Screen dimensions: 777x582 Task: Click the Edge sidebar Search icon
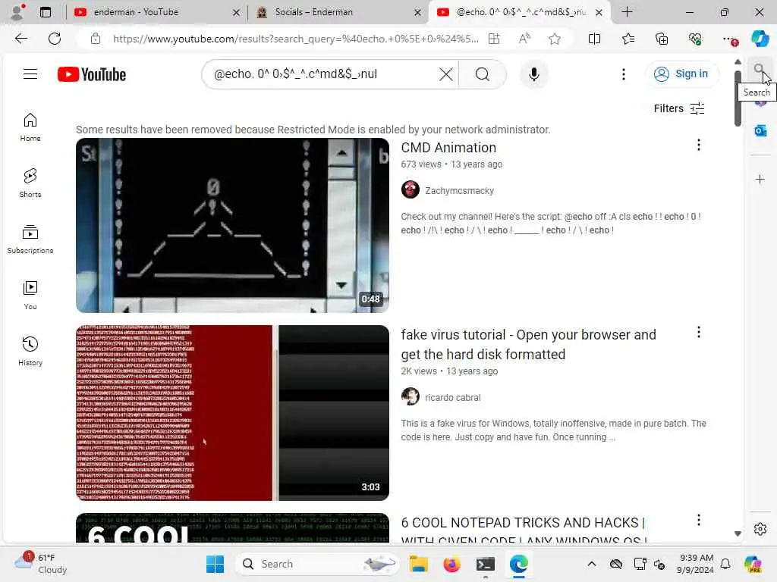click(760, 68)
